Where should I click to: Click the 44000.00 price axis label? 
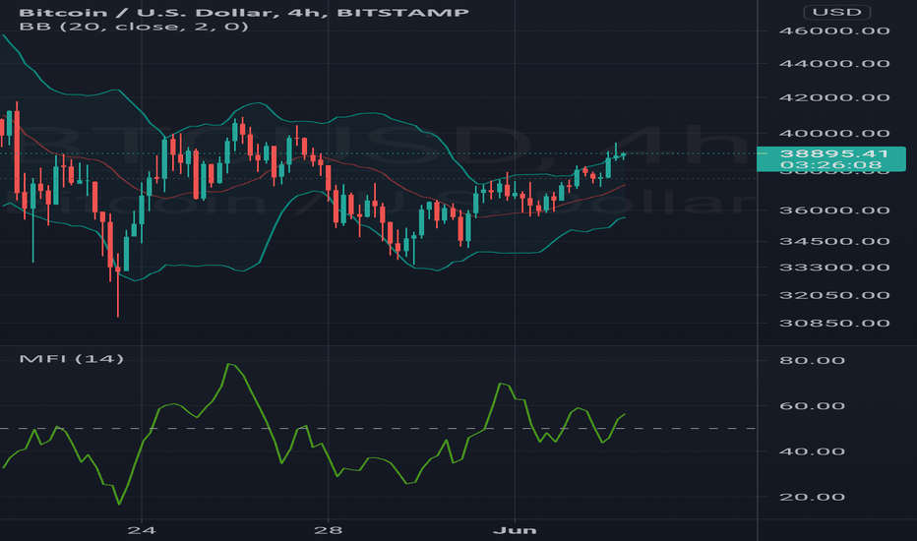point(834,64)
